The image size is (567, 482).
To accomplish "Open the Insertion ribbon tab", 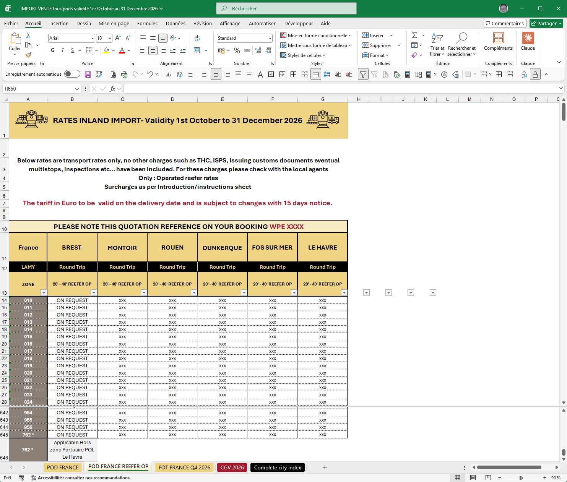I will click(59, 23).
